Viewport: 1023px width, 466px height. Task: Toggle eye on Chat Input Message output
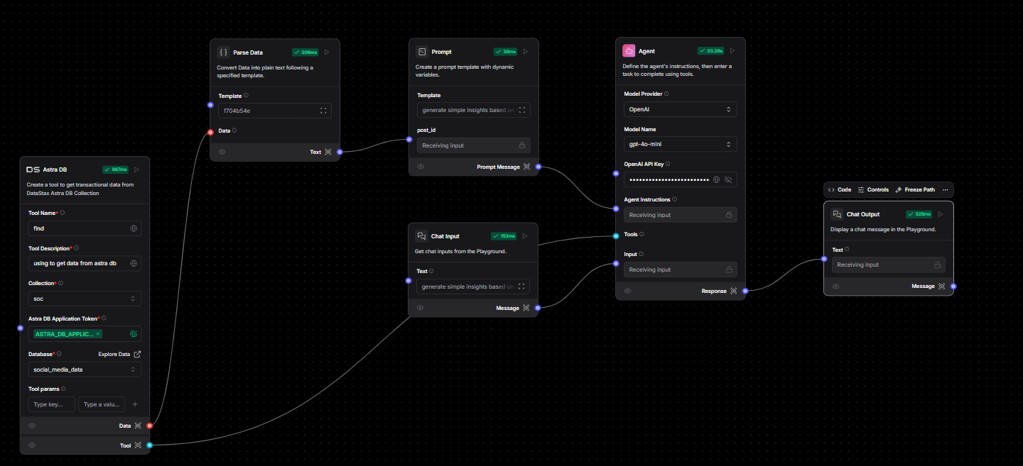coord(421,308)
